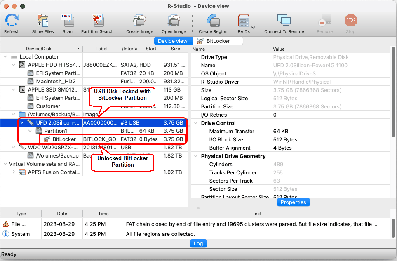397x261 pixels.
Task: Select the Macintosh_HD2 tree row
Action: pos(94,82)
